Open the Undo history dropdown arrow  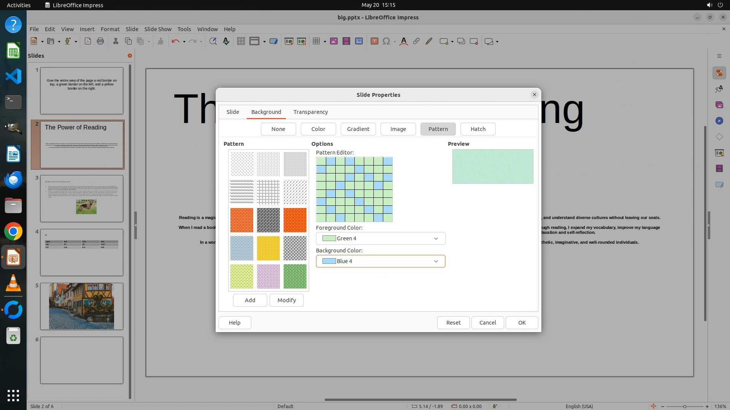[x=184, y=41]
